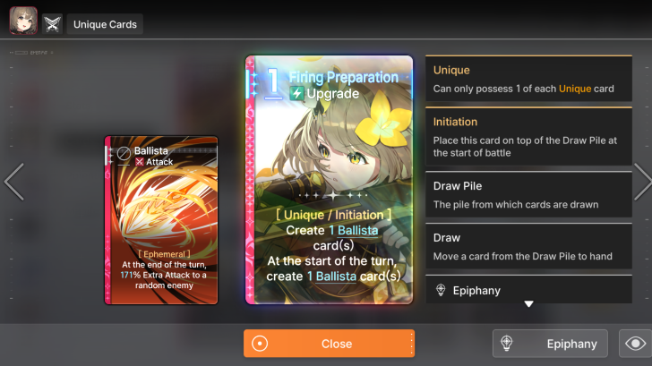Viewport: 652px width, 366px height.
Task: Go to the previous card arrow
Action: click(x=14, y=182)
